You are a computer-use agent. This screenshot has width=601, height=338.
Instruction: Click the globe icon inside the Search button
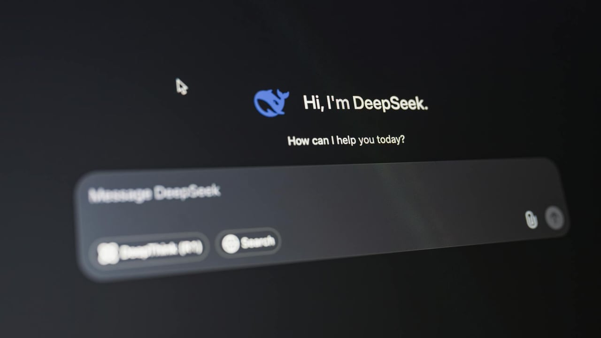pyautogui.click(x=231, y=243)
